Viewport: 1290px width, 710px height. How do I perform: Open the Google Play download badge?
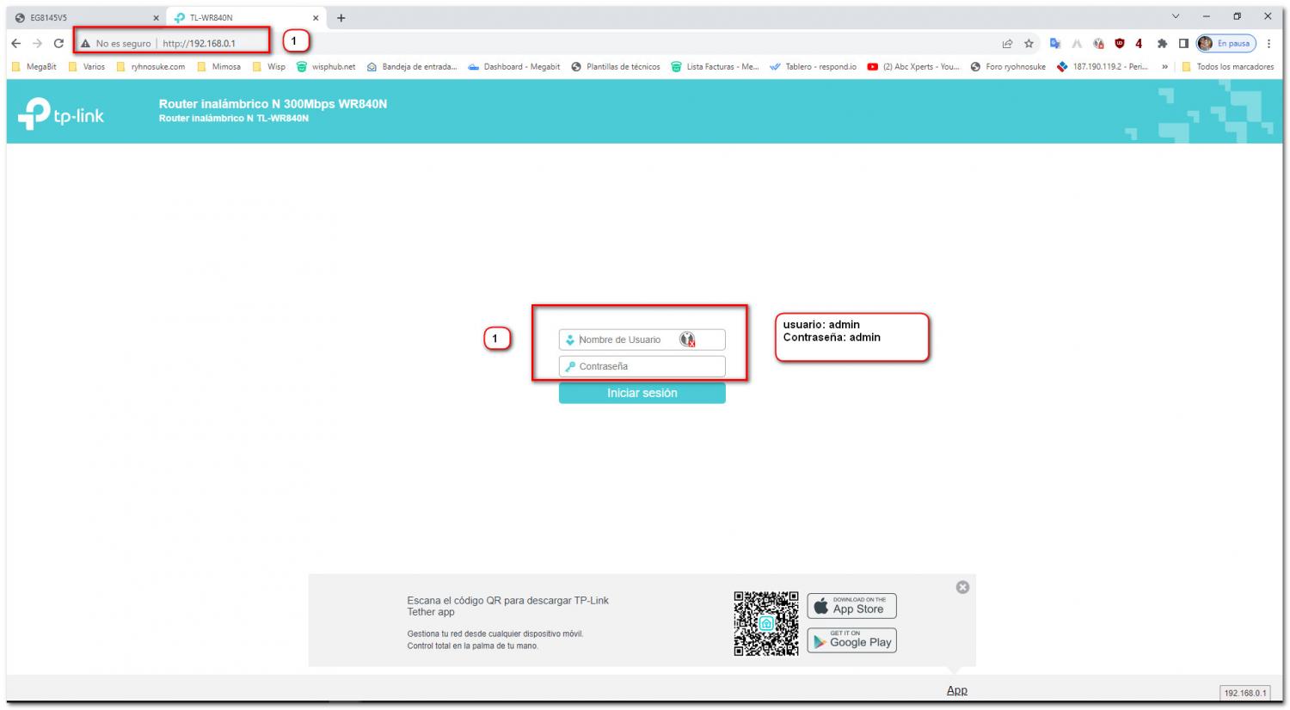(x=851, y=640)
